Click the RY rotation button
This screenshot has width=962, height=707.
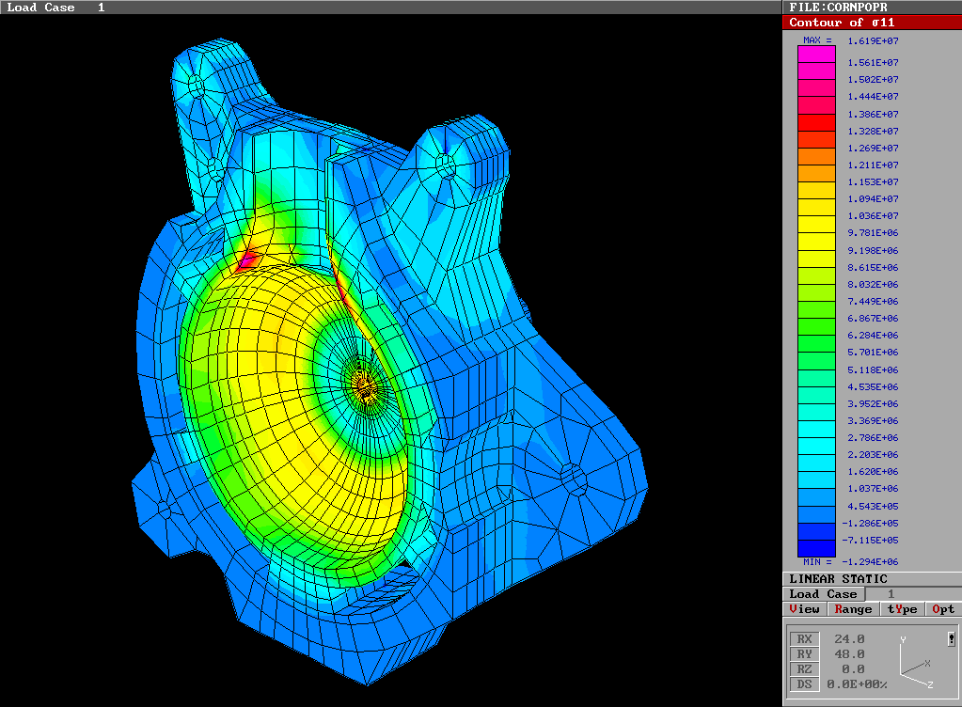[803, 654]
